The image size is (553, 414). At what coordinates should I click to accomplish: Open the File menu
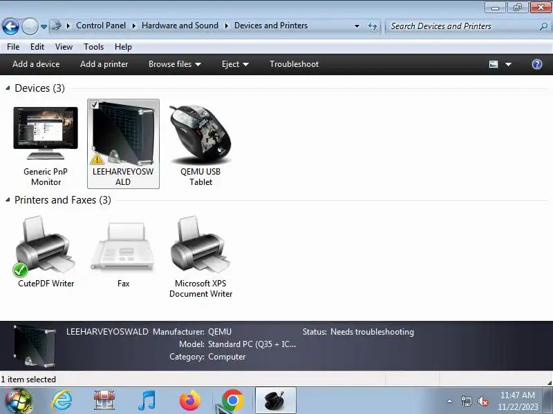[x=13, y=46]
